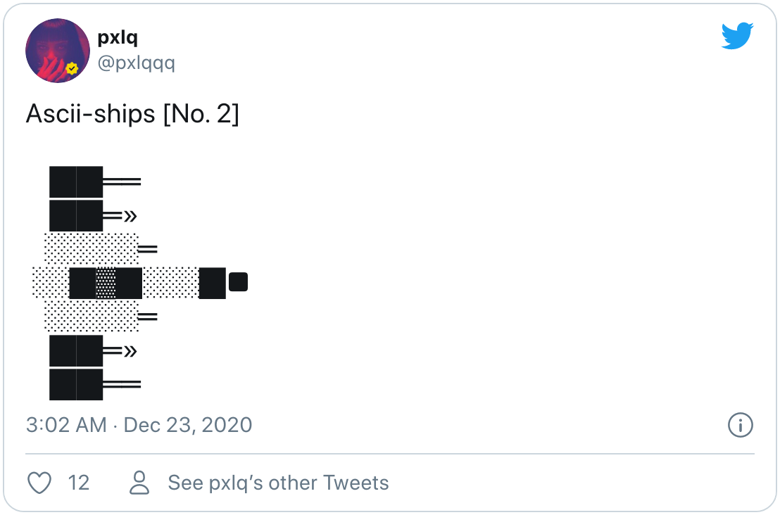Click the person silhouette icon
This screenshot has height=515, width=780.
tap(139, 483)
